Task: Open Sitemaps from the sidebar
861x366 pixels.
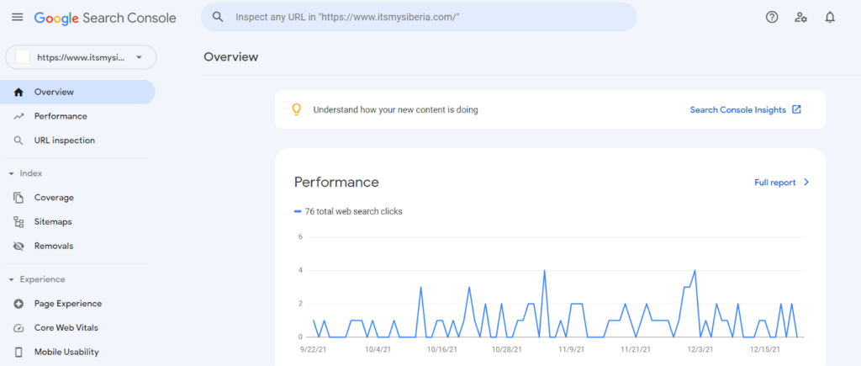Action: click(53, 222)
